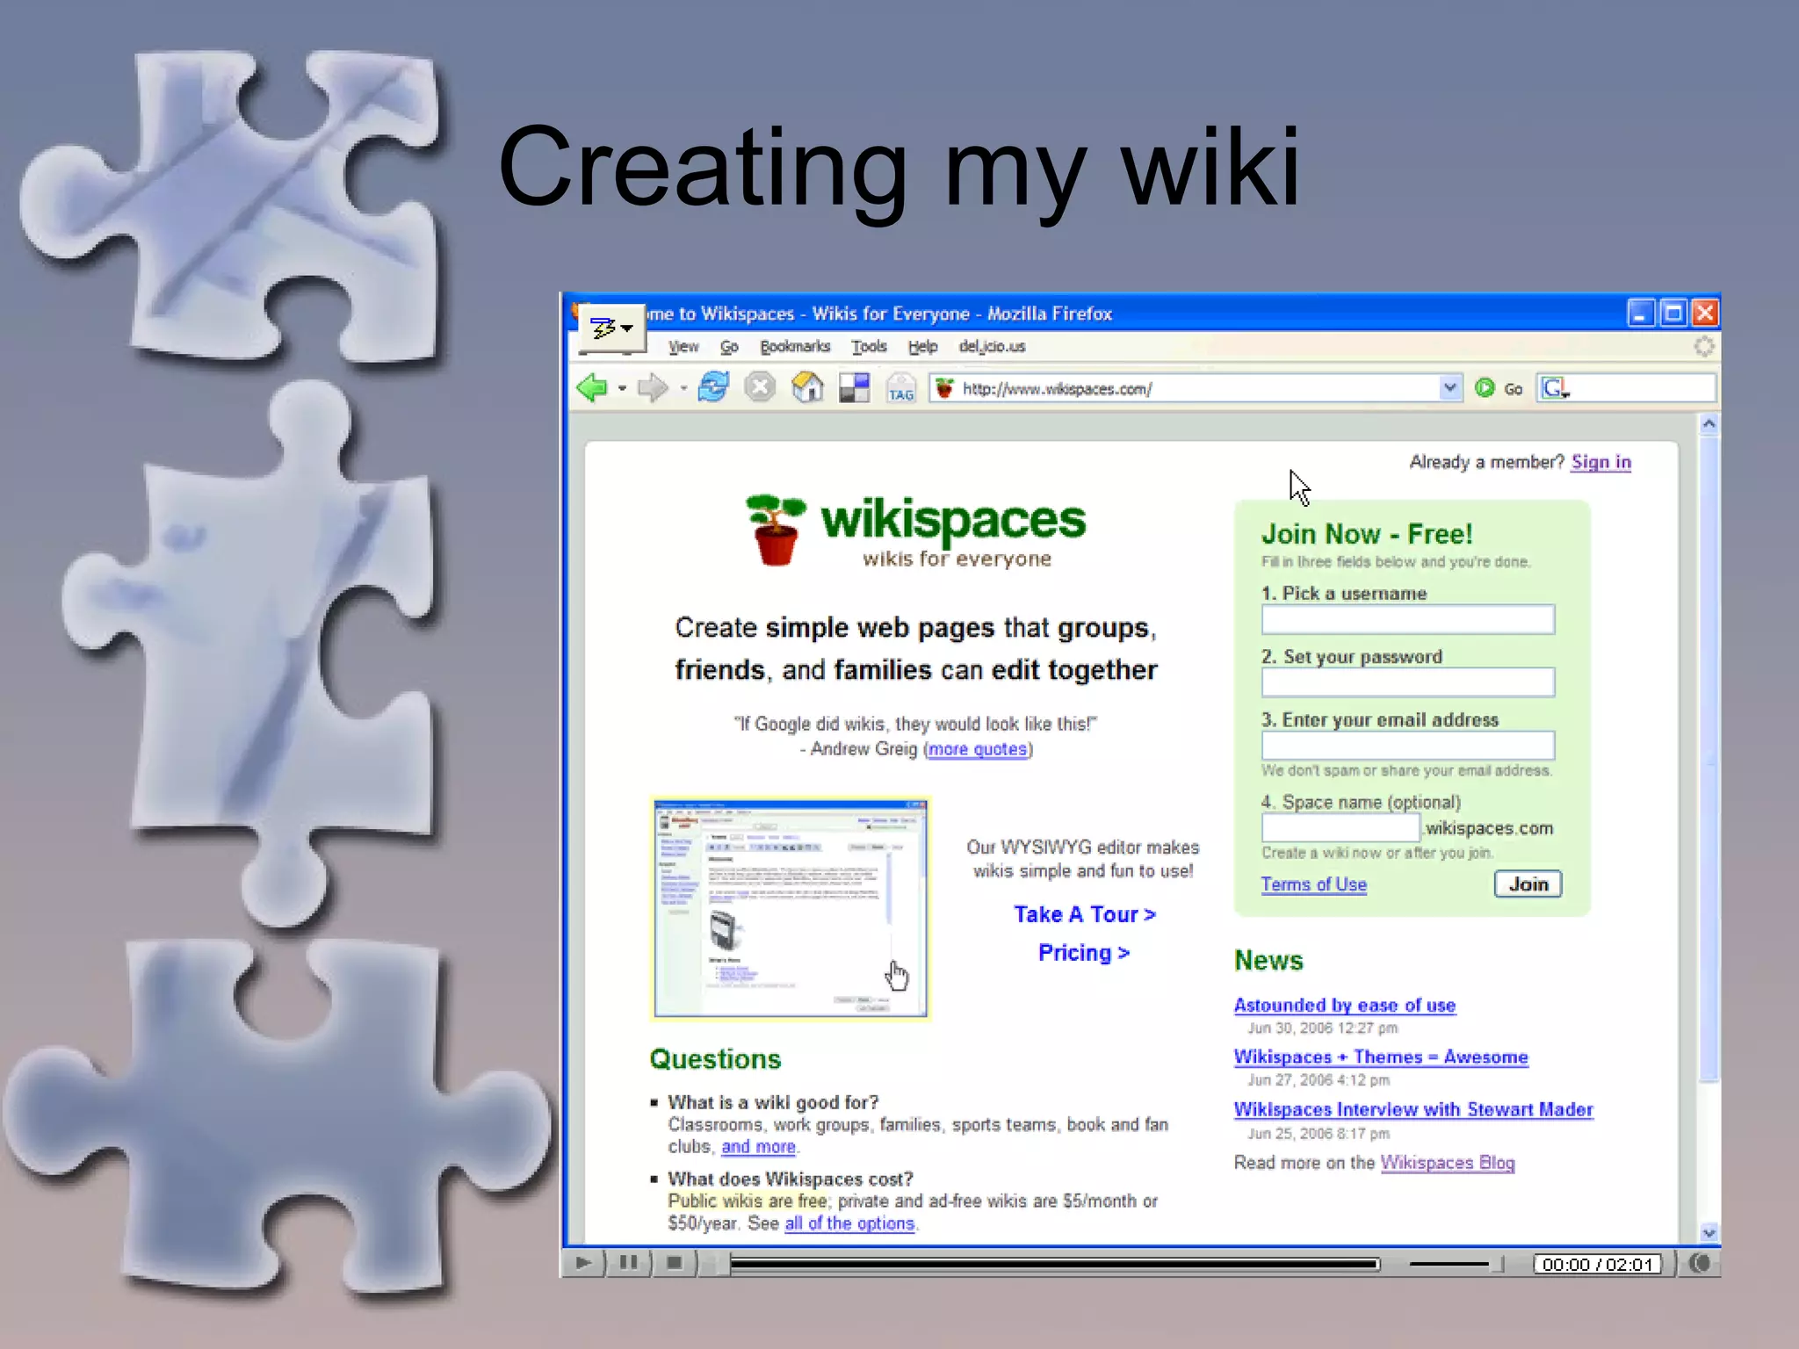Screen dimensions: 1799x1349
Task: Click the email address input field
Action: (1407, 746)
